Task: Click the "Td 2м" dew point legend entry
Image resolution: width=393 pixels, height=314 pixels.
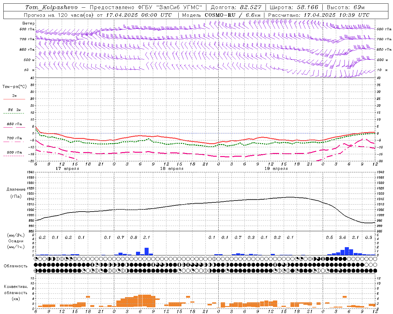Action: point(14,110)
